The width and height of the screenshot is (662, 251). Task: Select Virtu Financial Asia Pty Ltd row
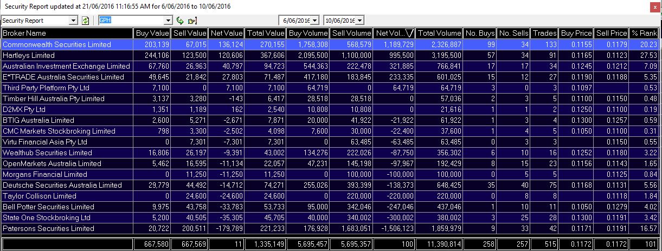[x=330, y=142]
